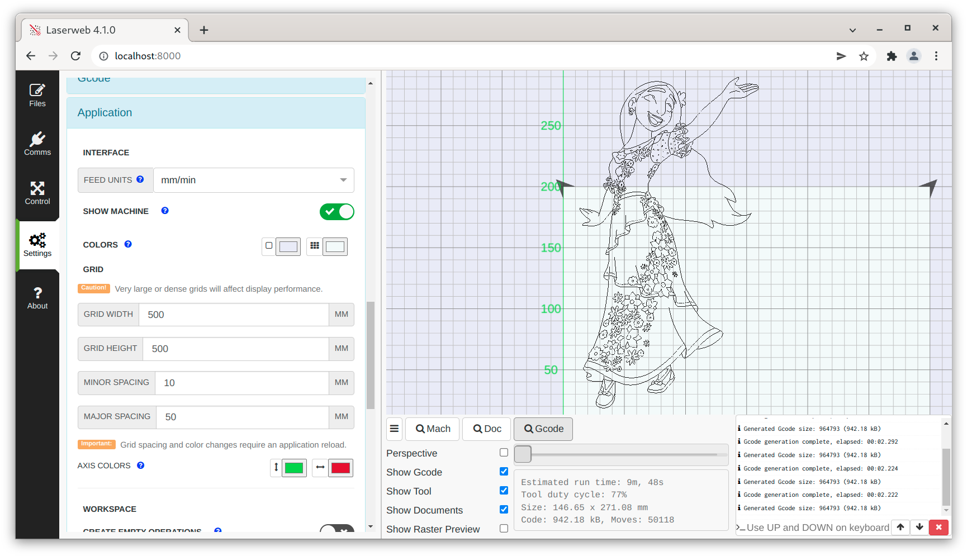
Task: Click the Gcode simulation slider handle
Action: [x=523, y=454]
